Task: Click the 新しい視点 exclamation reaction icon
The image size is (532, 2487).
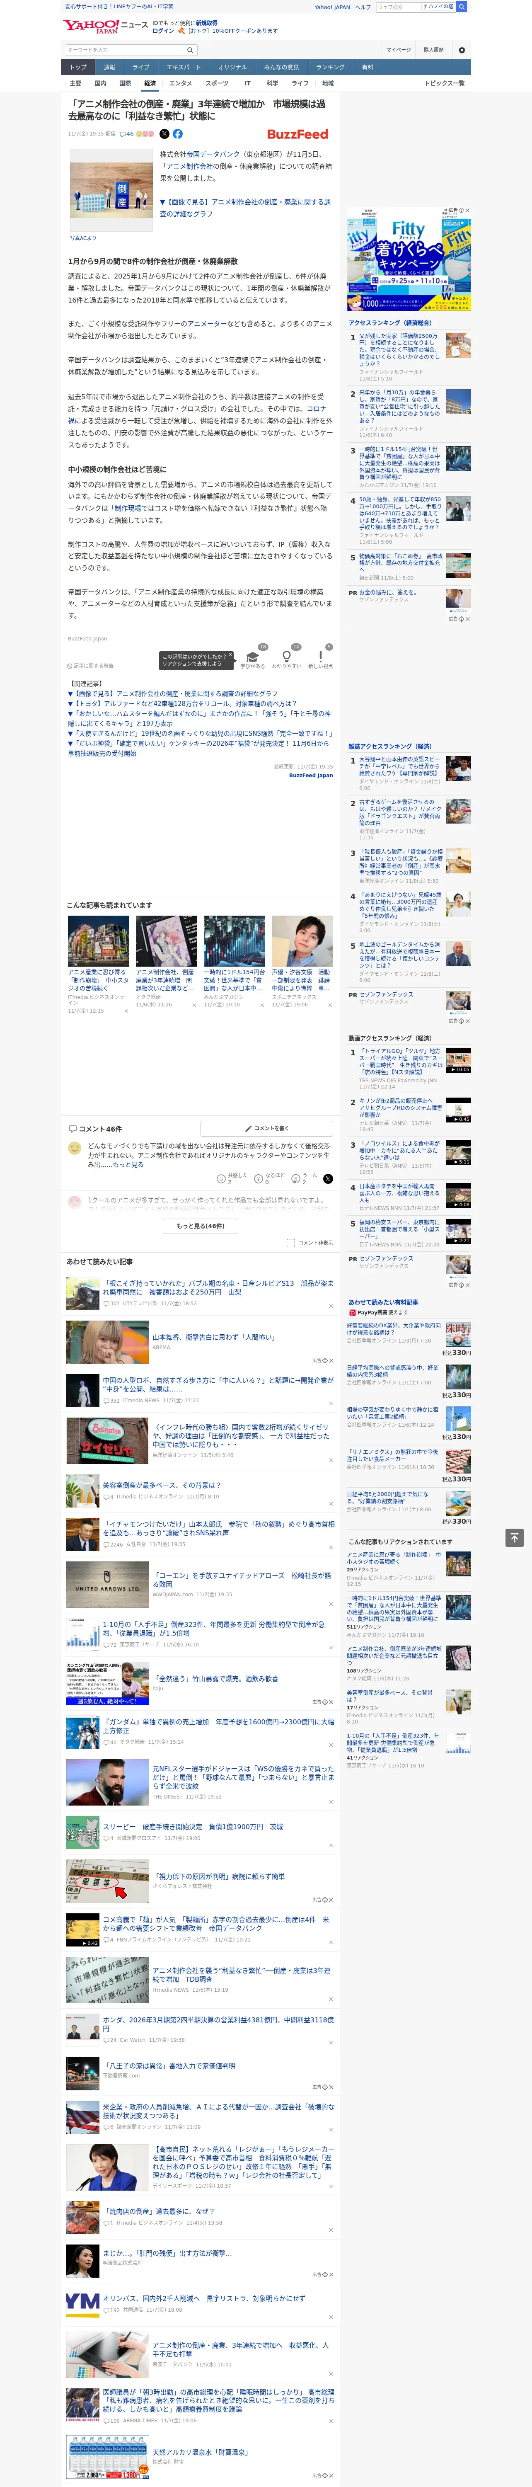Action: click(321, 657)
